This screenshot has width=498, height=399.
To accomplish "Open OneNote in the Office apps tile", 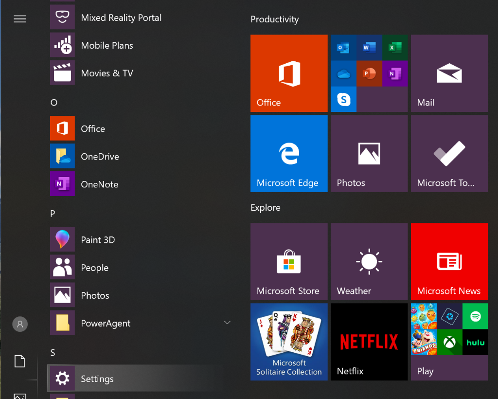I will [x=395, y=73].
